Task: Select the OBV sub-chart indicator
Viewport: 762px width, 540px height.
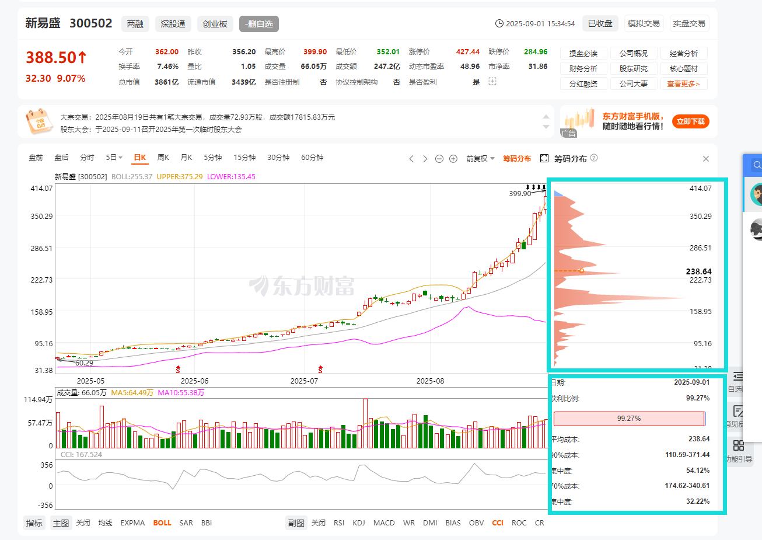Action: pyautogui.click(x=477, y=523)
